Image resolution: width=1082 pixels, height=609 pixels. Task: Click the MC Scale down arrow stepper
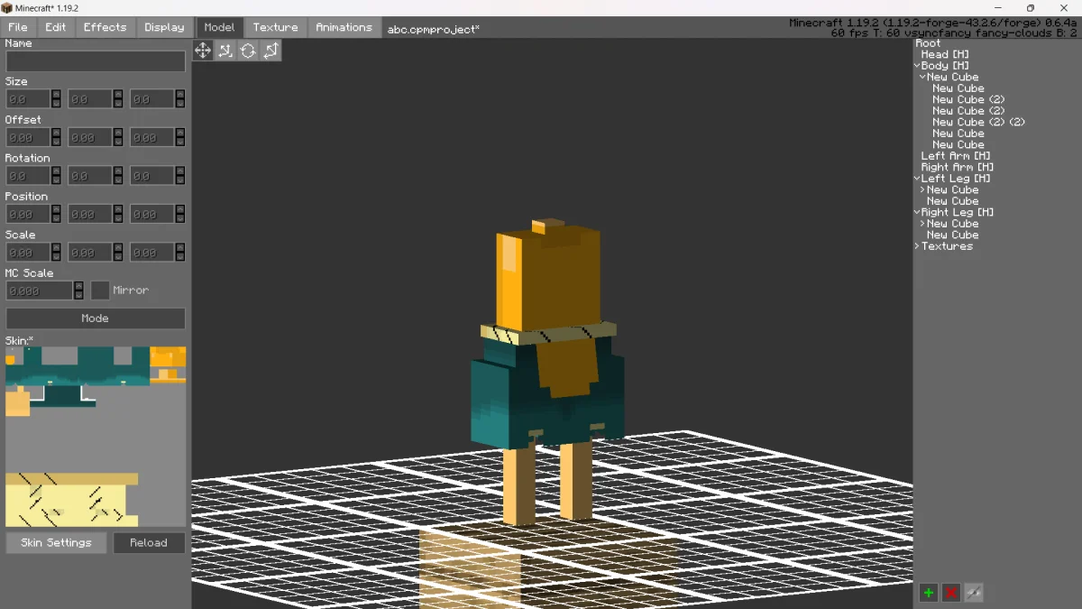[79, 295]
